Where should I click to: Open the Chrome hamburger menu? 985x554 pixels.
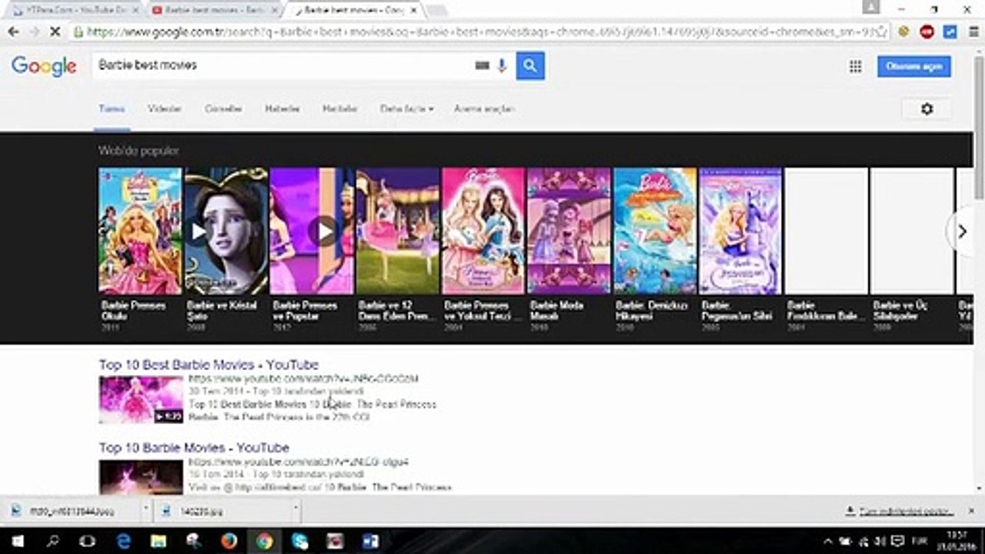(973, 32)
